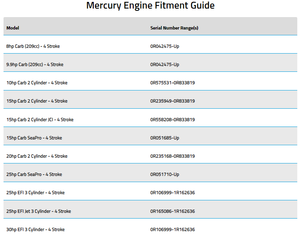Click serial range 0R575531-0R833819

[173, 83]
